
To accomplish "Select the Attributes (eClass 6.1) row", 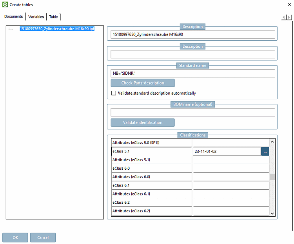I will click(x=152, y=194).
